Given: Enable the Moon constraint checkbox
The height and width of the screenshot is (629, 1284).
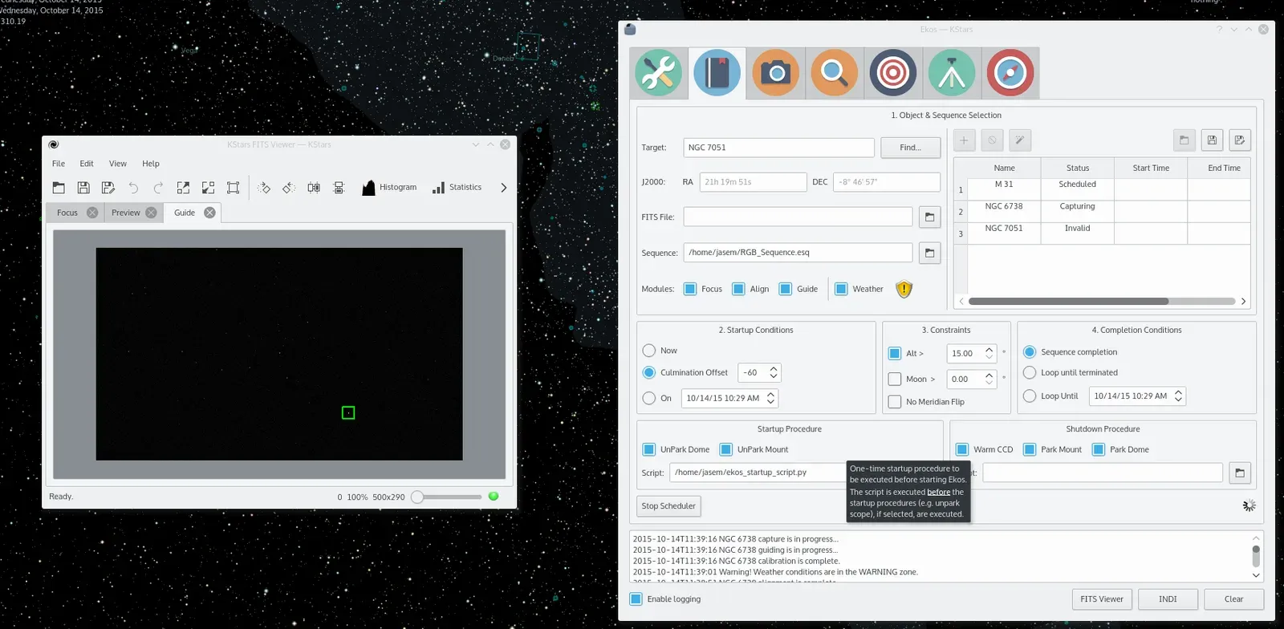Looking at the screenshot, I should 895,379.
